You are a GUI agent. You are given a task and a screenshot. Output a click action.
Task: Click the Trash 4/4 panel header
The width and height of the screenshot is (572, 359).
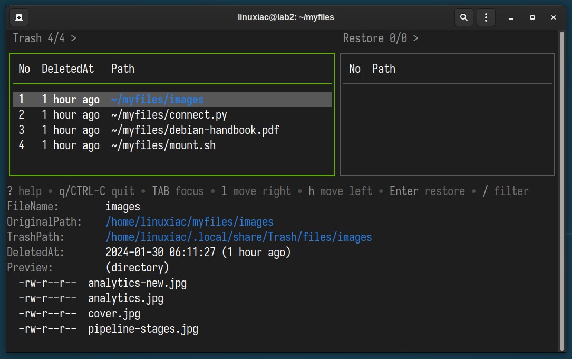pos(45,38)
